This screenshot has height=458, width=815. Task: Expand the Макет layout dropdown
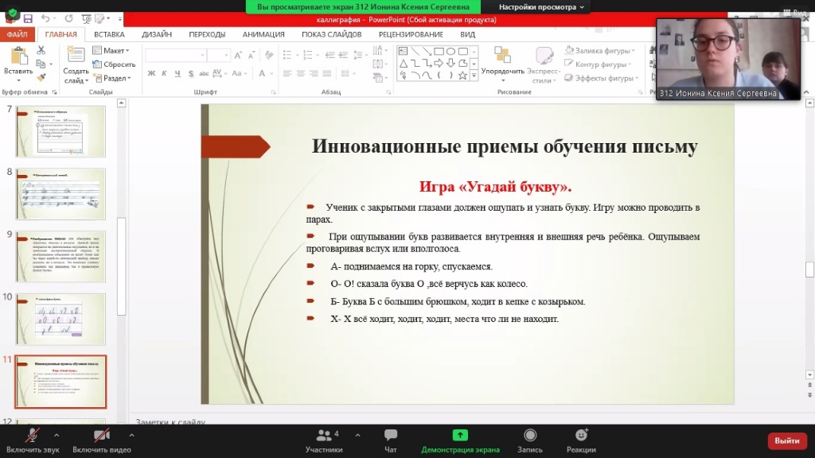tap(115, 51)
